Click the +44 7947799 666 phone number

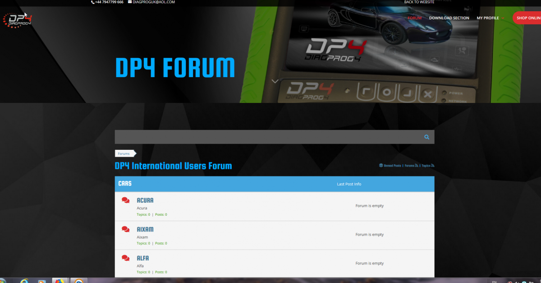point(109,2)
